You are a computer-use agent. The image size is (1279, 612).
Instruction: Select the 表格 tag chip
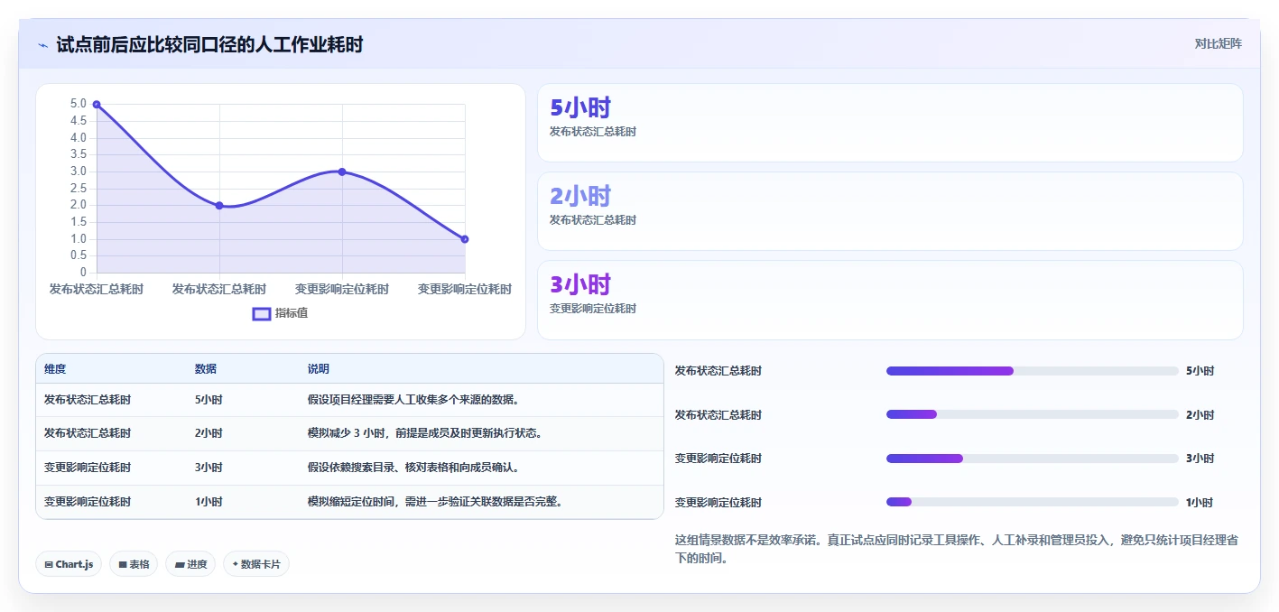click(x=134, y=564)
